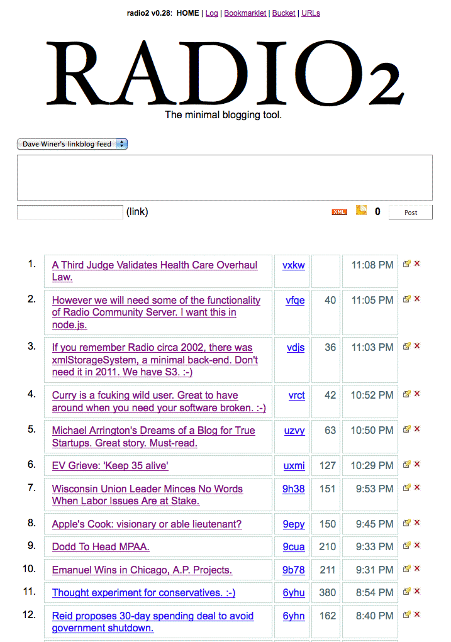Image resolution: width=451 pixels, height=642 pixels.
Task: Delete the 'Dodd To Head MPAA' post
Action: click(x=417, y=545)
